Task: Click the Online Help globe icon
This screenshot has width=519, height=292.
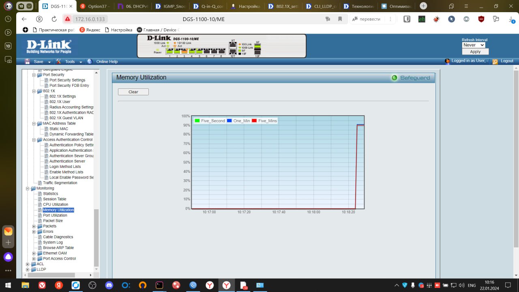Action: coord(90,62)
